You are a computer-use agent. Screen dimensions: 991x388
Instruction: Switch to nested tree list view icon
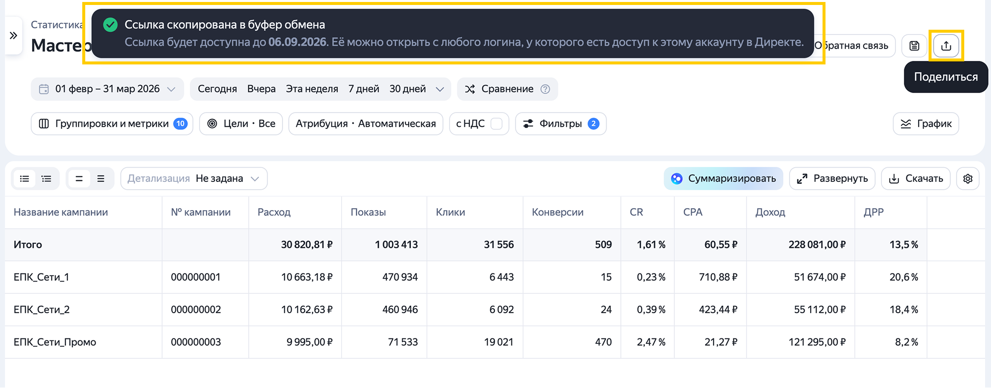click(47, 179)
